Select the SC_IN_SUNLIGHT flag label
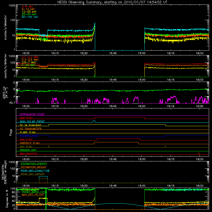The height and width of the screenshot is (212, 212). (30, 125)
